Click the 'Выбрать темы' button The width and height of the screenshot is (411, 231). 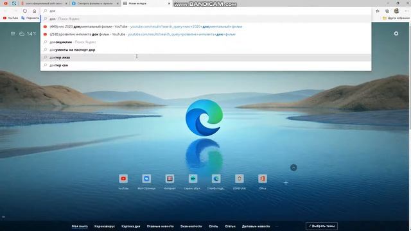pyautogui.click(x=321, y=226)
